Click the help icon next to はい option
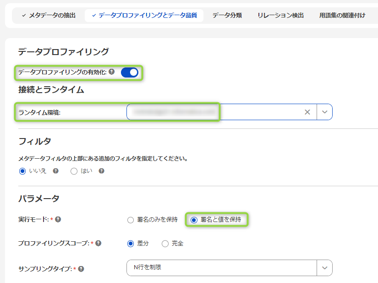The width and height of the screenshot is (378, 283). coord(101,172)
